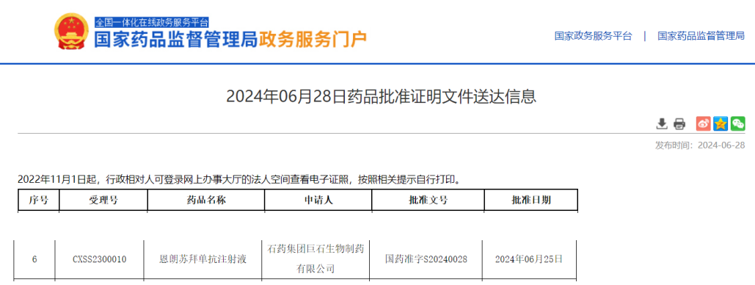Click the 药品名称 column header
Viewport: 755px width, 285px height.
coord(206,201)
